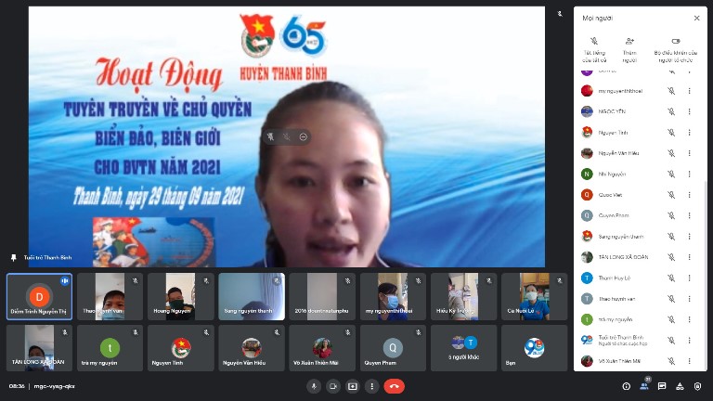The width and height of the screenshot is (713, 401).
Task: Click the present screen icon
Action: tap(353, 386)
